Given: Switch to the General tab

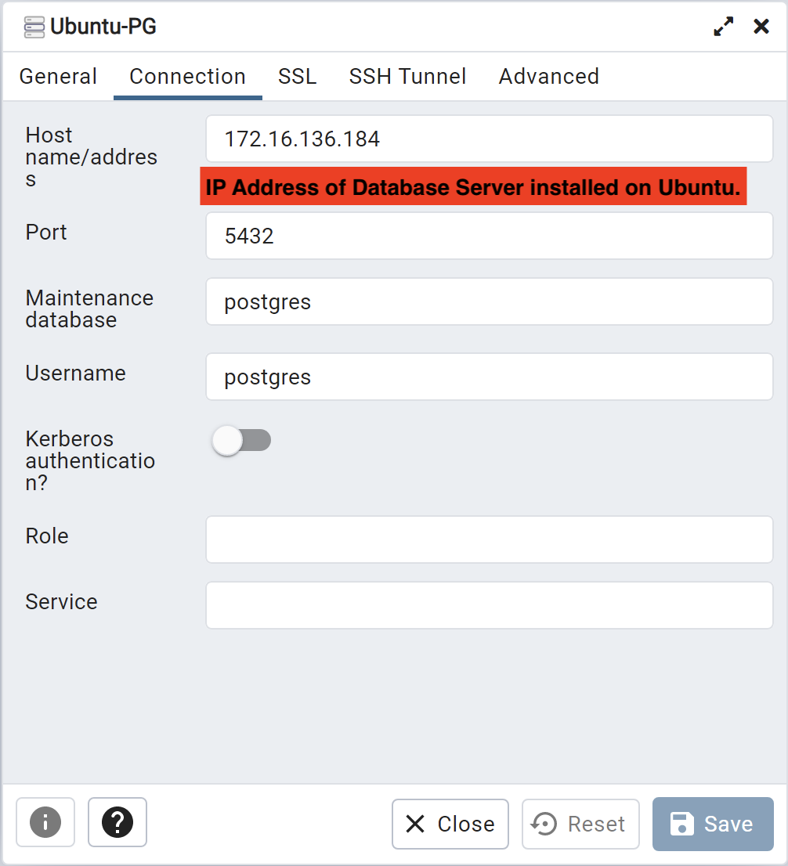Looking at the screenshot, I should (58, 76).
